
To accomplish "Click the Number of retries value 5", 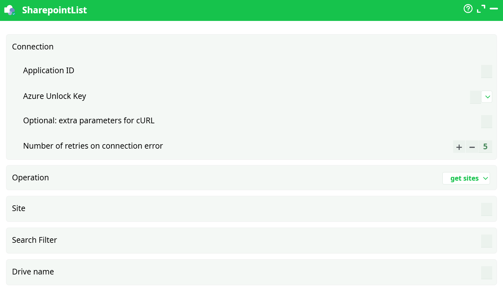I will (x=485, y=147).
